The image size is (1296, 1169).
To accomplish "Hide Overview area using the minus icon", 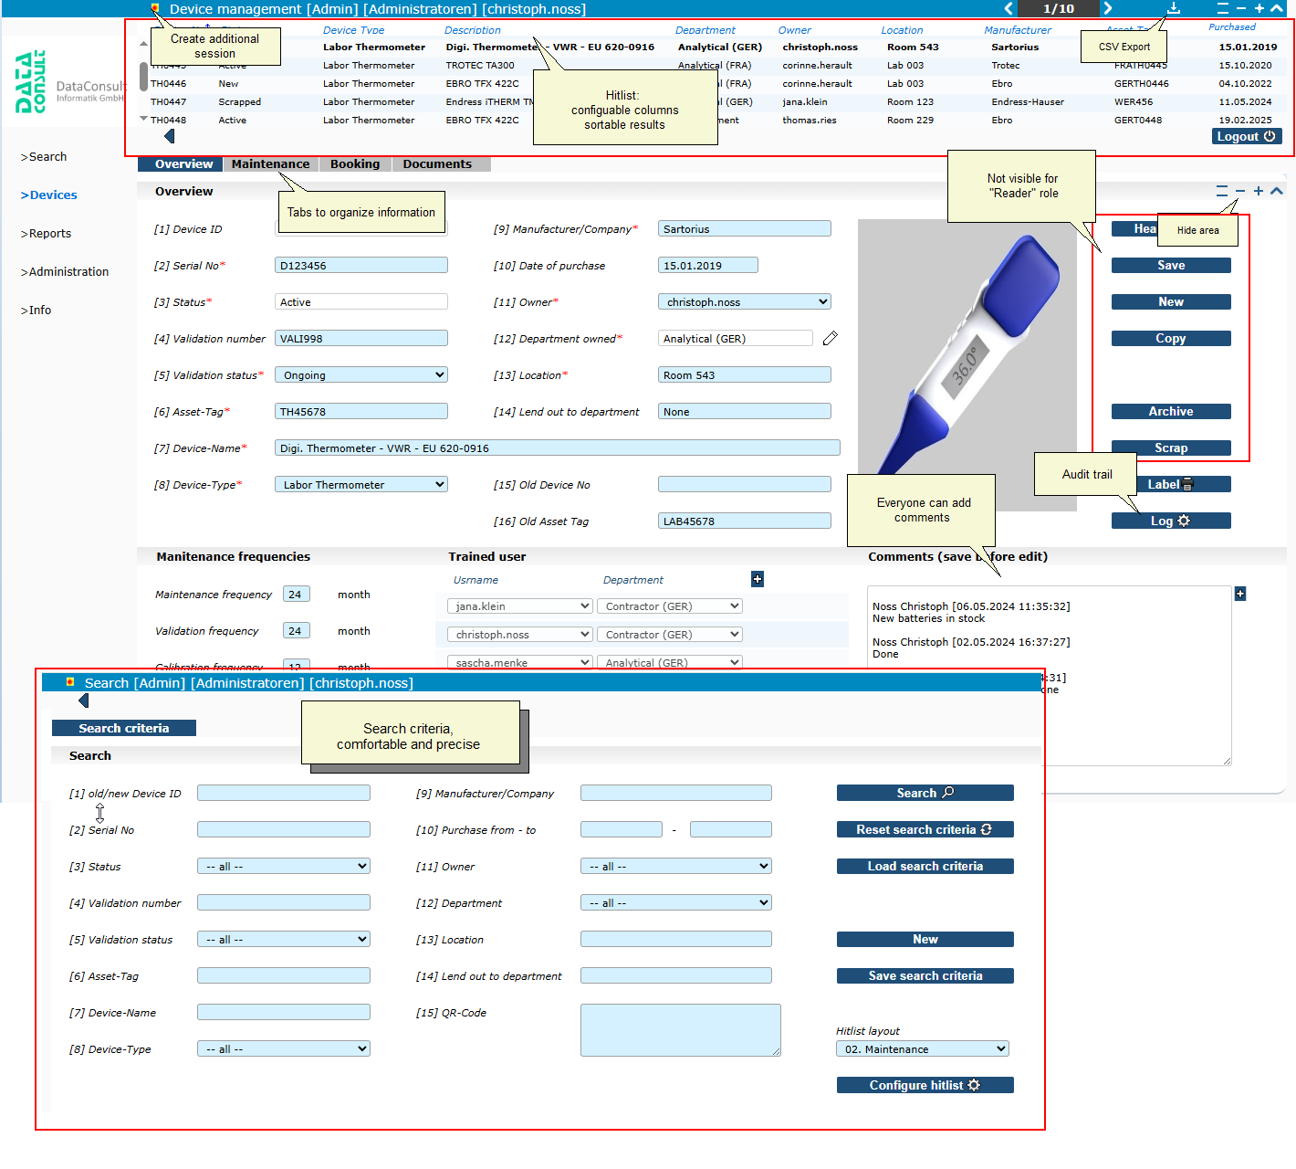I will coord(1239,191).
